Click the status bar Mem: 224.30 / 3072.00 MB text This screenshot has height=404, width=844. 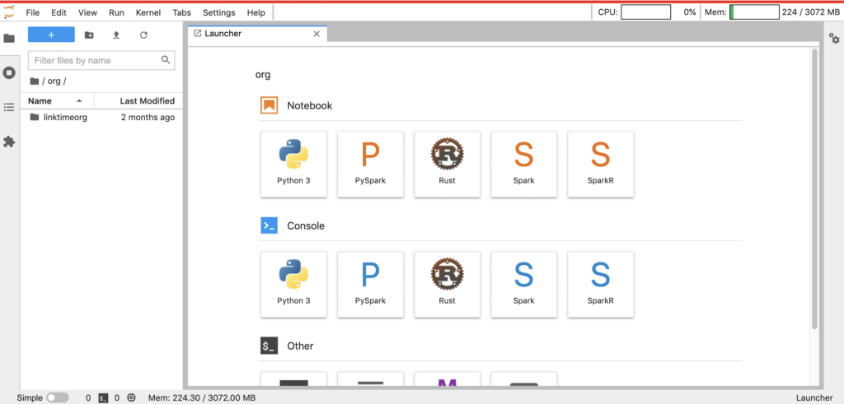tap(202, 398)
